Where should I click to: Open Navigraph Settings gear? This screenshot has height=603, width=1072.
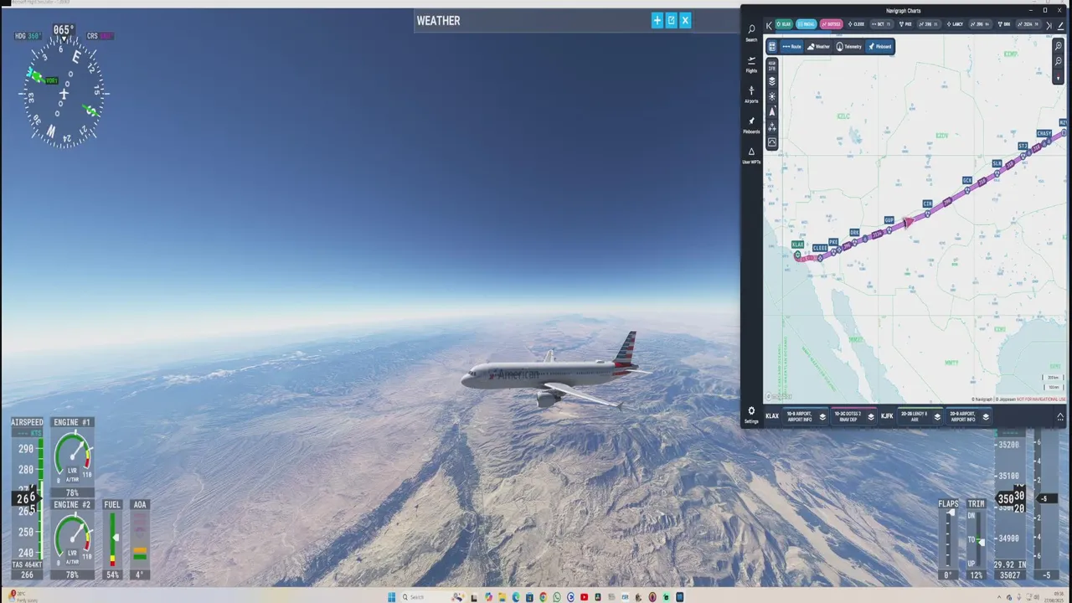pos(751,415)
